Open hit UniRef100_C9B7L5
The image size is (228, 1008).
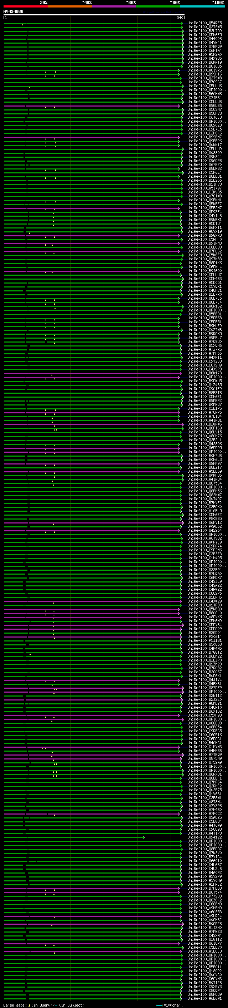204,129
